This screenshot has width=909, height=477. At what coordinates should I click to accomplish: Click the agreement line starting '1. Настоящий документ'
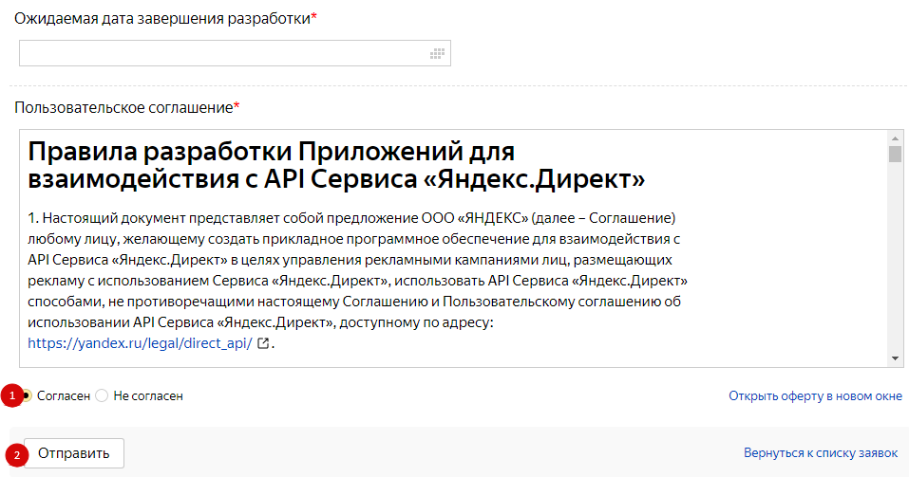tap(351, 218)
